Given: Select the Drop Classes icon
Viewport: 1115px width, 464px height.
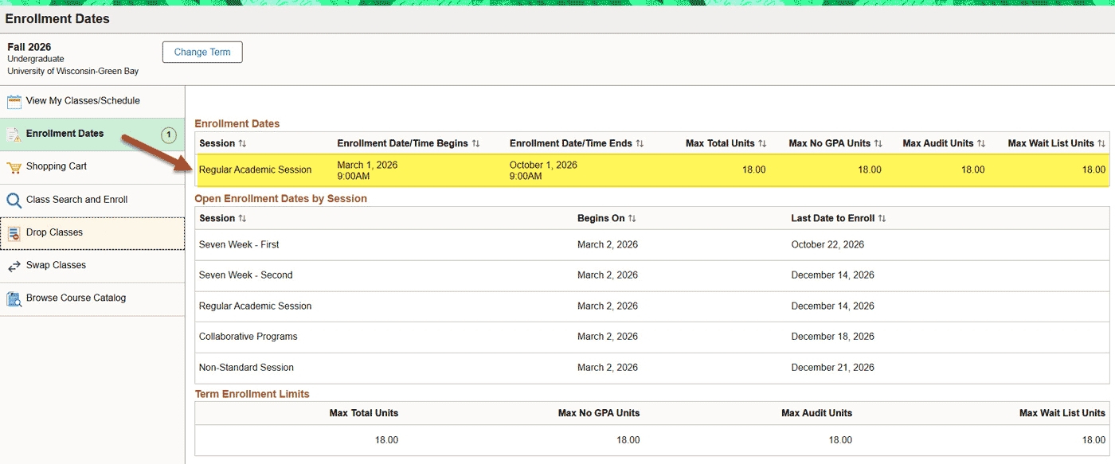Looking at the screenshot, I should 14,232.
